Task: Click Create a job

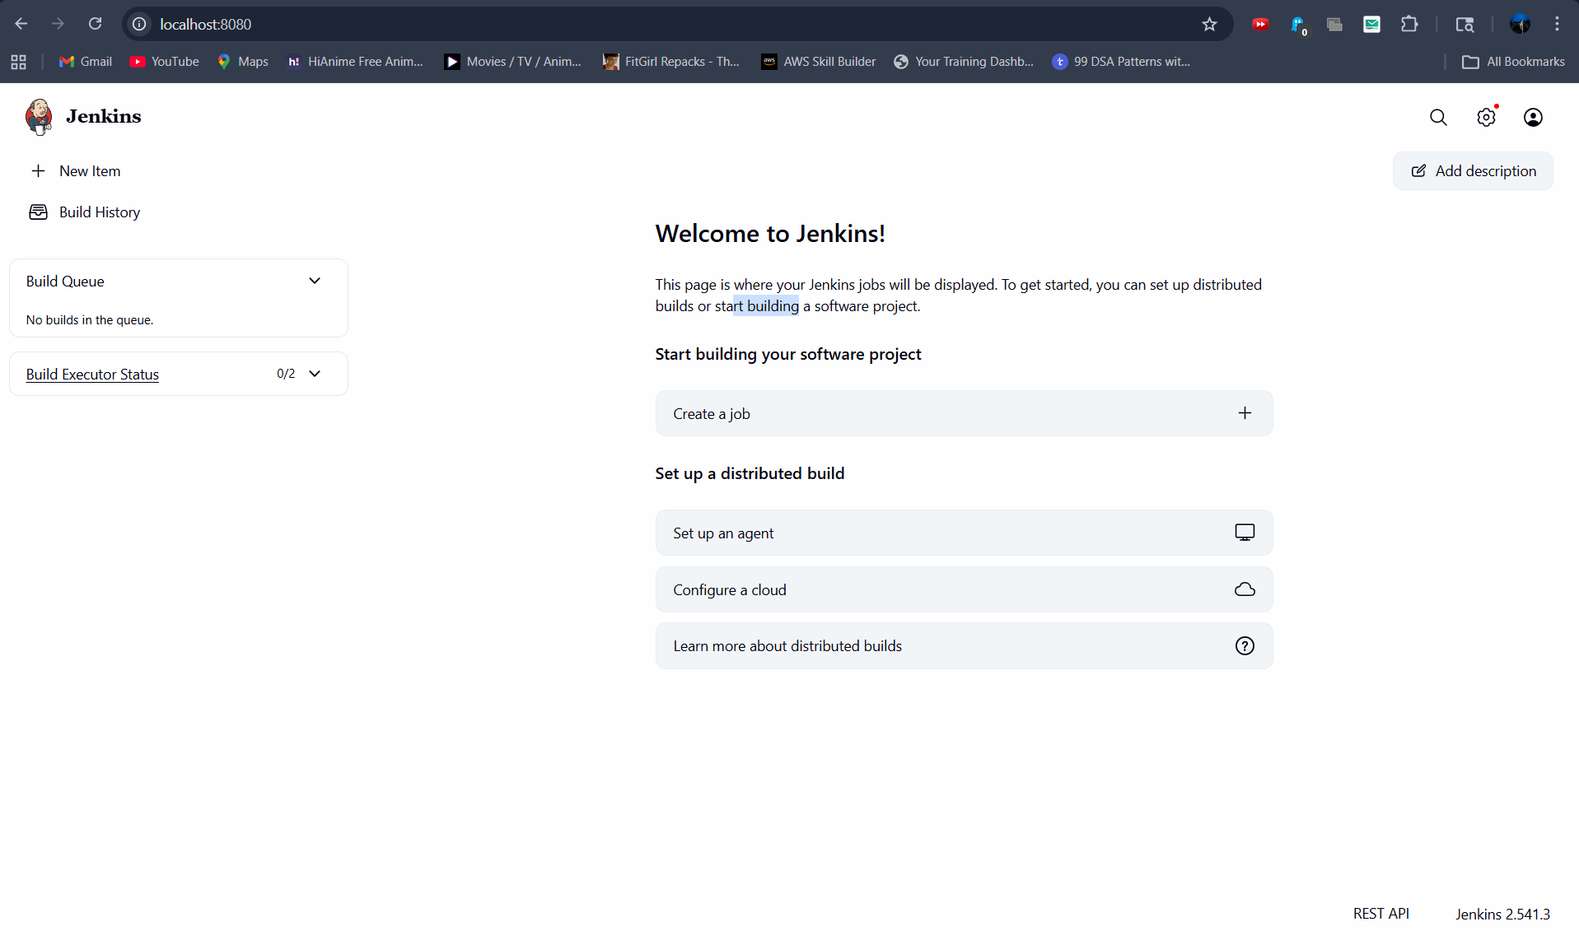Action: pyautogui.click(x=964, y=413)
